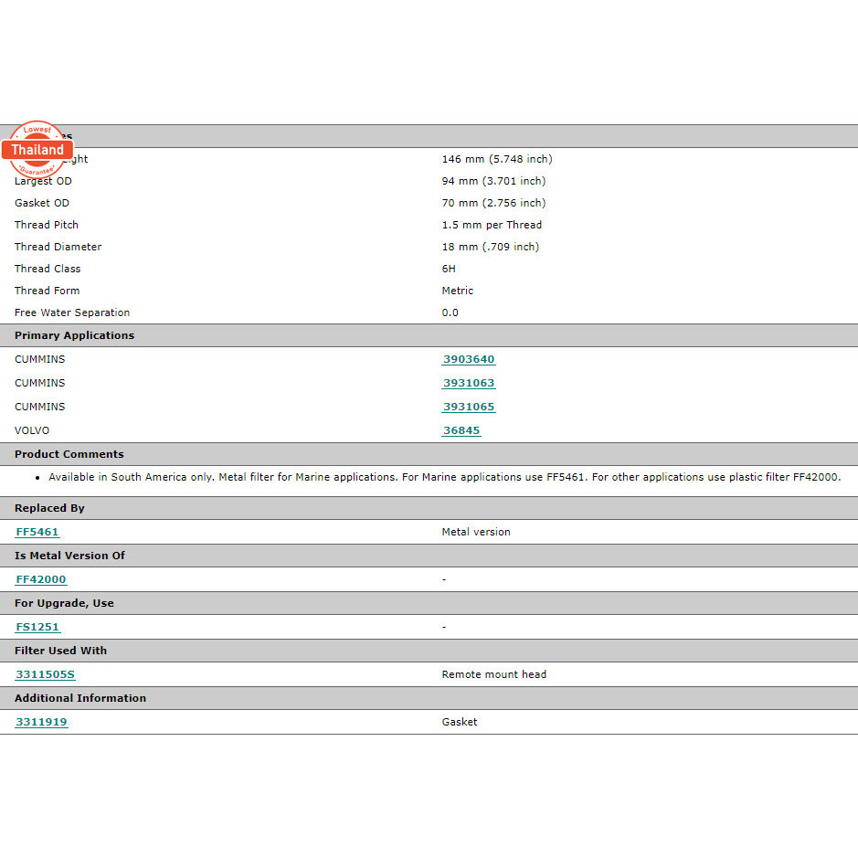Open the FF5461 replacement part link
The width and height of the screenshot is (858, 858).
[37, 532]
